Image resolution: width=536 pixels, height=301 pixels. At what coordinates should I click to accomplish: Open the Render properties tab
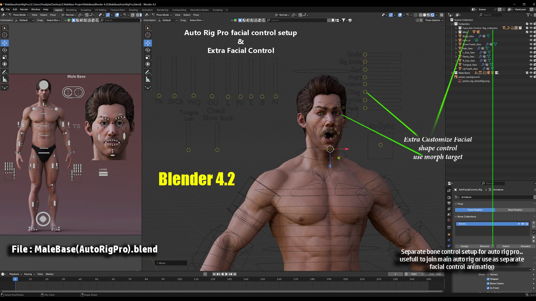tap(449, 197)
